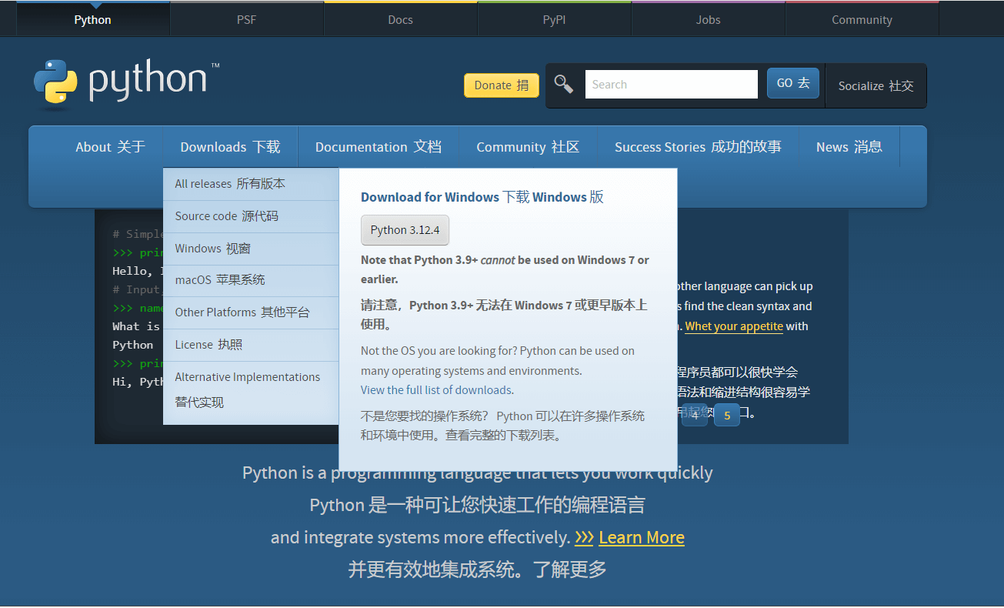Click the triple-chevron before Learn More
1004x608 pixels.
click(x=584, y=538)
